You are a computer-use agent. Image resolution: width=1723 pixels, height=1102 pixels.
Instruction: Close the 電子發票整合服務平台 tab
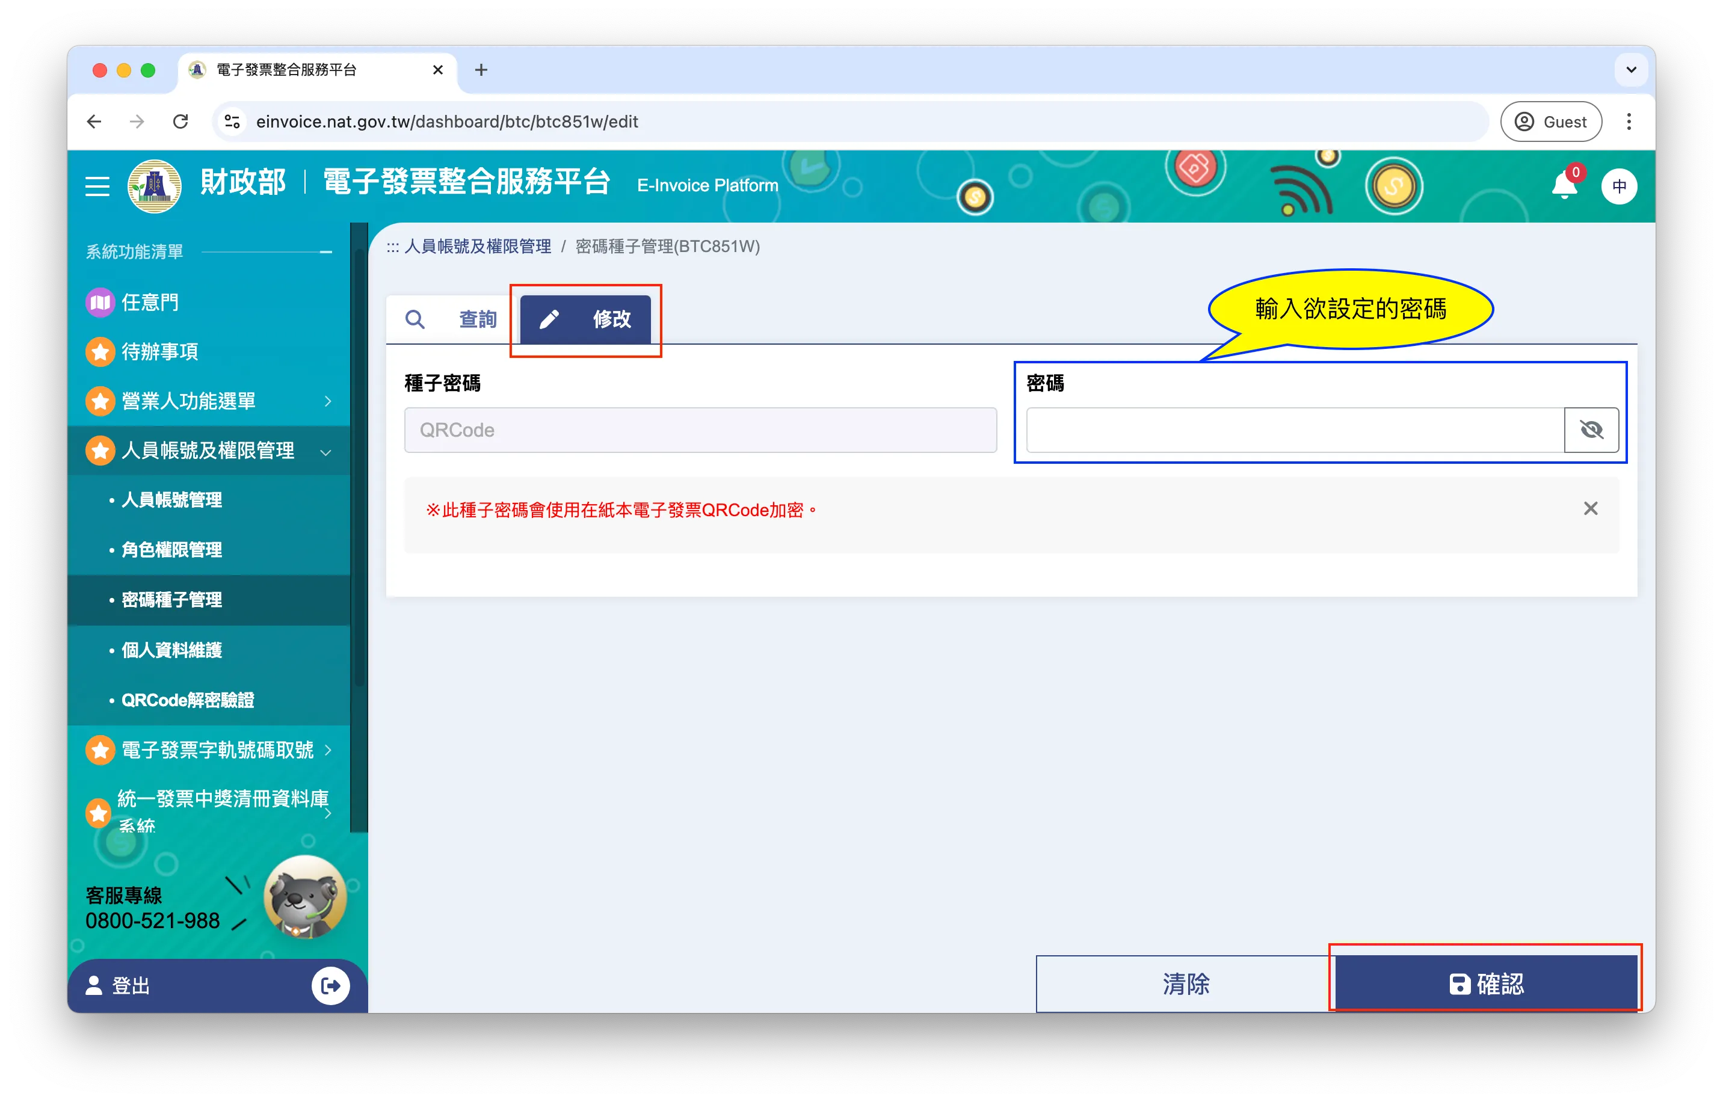(438, 69)
